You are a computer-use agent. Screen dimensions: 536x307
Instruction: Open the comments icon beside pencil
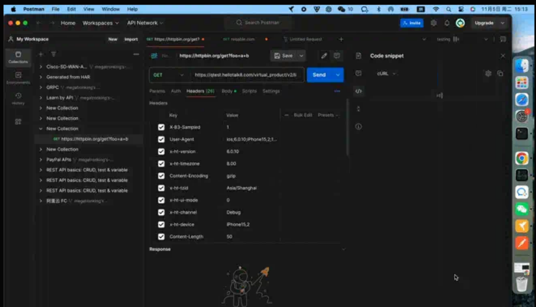click(x=337, y=56)
